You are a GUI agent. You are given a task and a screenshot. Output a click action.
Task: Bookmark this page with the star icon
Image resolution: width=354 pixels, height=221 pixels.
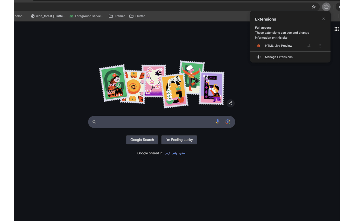click(x=314, y=7)
